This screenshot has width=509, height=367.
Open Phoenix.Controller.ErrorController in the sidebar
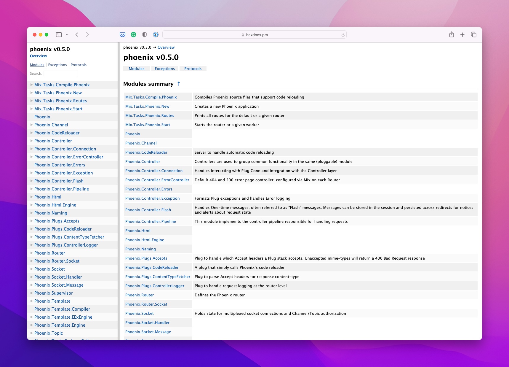click(69, 157)
